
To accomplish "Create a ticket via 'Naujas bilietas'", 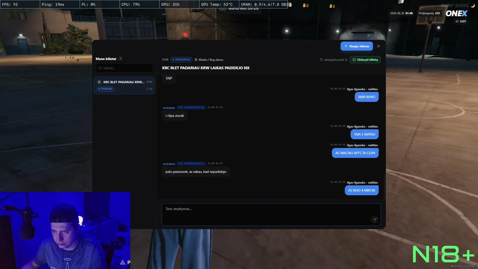I will (x=357, y=46).
